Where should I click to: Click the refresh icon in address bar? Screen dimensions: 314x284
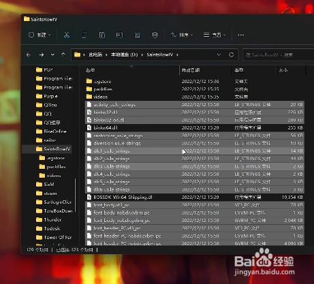pyautogui.click(x=231, y=54)
